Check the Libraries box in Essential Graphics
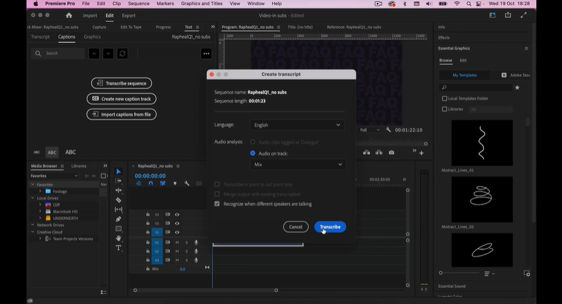Viewport: 562px width, 304px height. (444, 109)
